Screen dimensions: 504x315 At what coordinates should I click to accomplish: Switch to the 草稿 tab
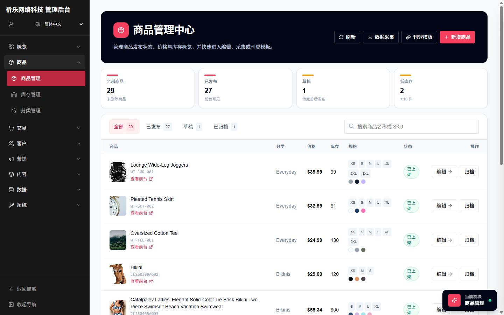192,127
